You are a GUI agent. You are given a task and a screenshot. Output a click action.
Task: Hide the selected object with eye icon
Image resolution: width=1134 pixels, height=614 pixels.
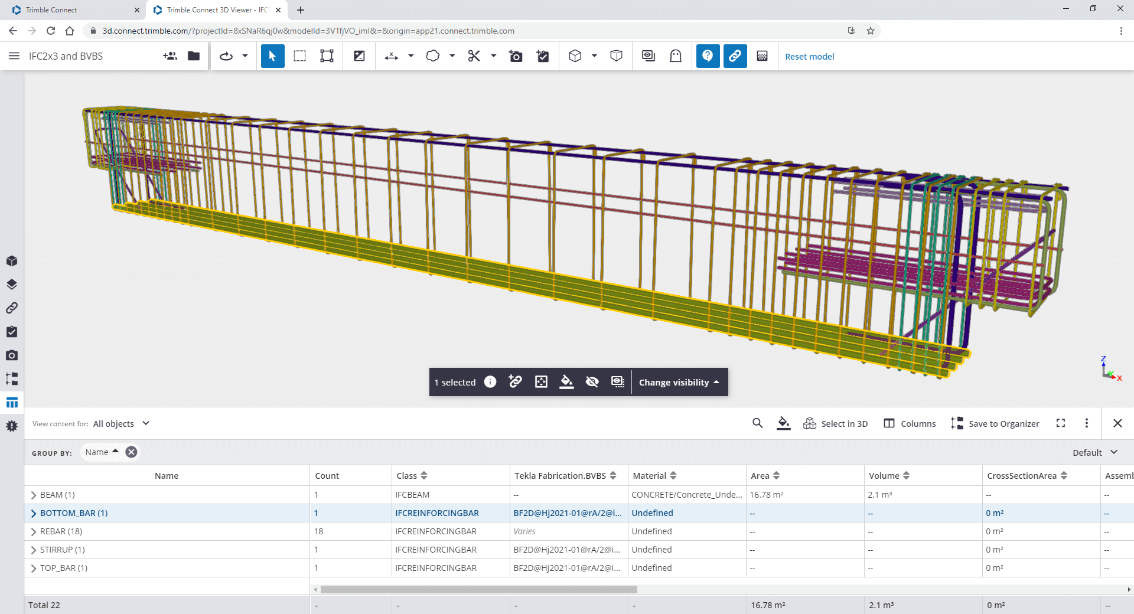pyautogui.click(x=592, y=382)
